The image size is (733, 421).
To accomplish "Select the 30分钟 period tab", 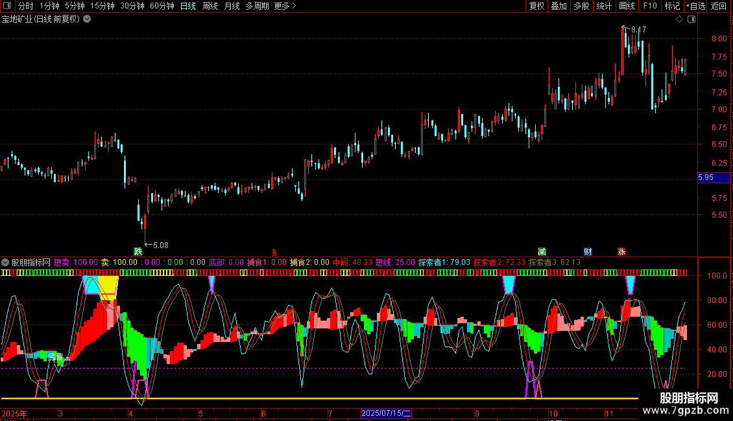I will point(132,6).
